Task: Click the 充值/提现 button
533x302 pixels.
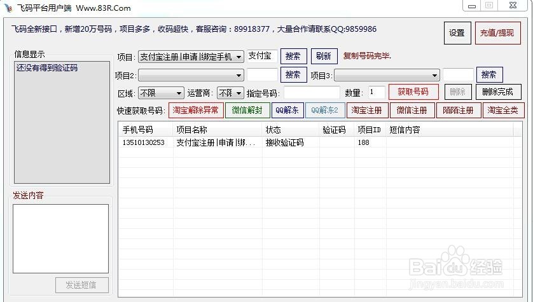Action: point(497,33)
